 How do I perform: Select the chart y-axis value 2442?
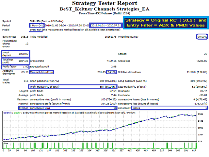point(201,121)
